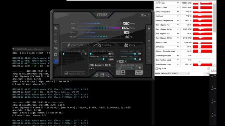Click the GPU-Z sensor list scrollbar
Viewport: 225px width, 126px height.
click(x=214, y=18)
